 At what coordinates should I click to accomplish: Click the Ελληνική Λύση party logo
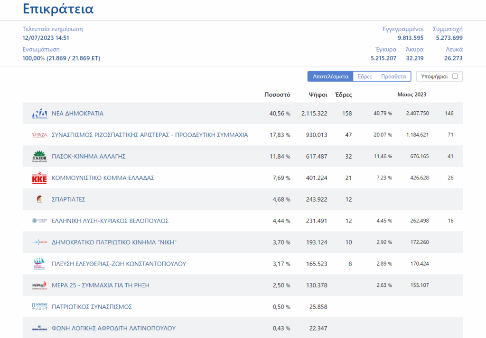39,221
